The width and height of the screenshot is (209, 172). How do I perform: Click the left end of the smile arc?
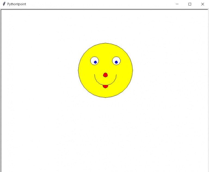pos(95,75)
